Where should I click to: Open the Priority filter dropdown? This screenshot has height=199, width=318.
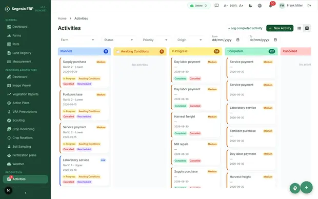[155, 40]
